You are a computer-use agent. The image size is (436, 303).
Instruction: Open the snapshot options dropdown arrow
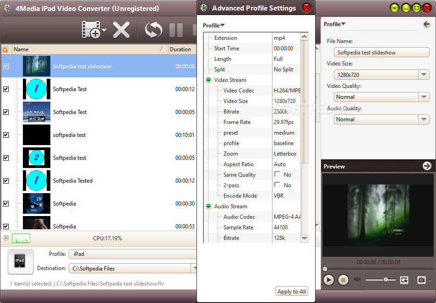pyautogui.click(x=430, y=280)
